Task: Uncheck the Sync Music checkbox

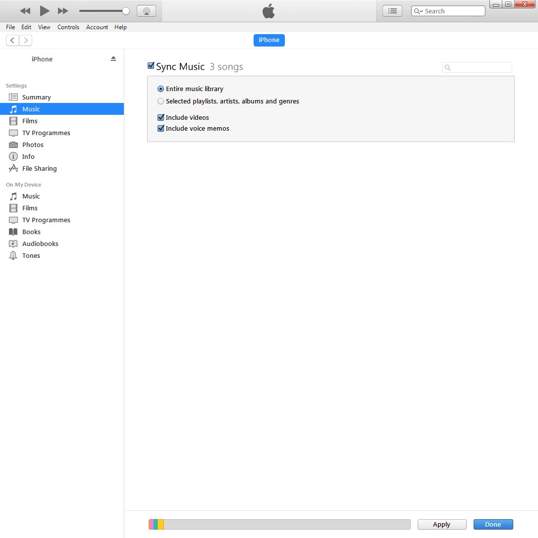Action: (151, 66)
